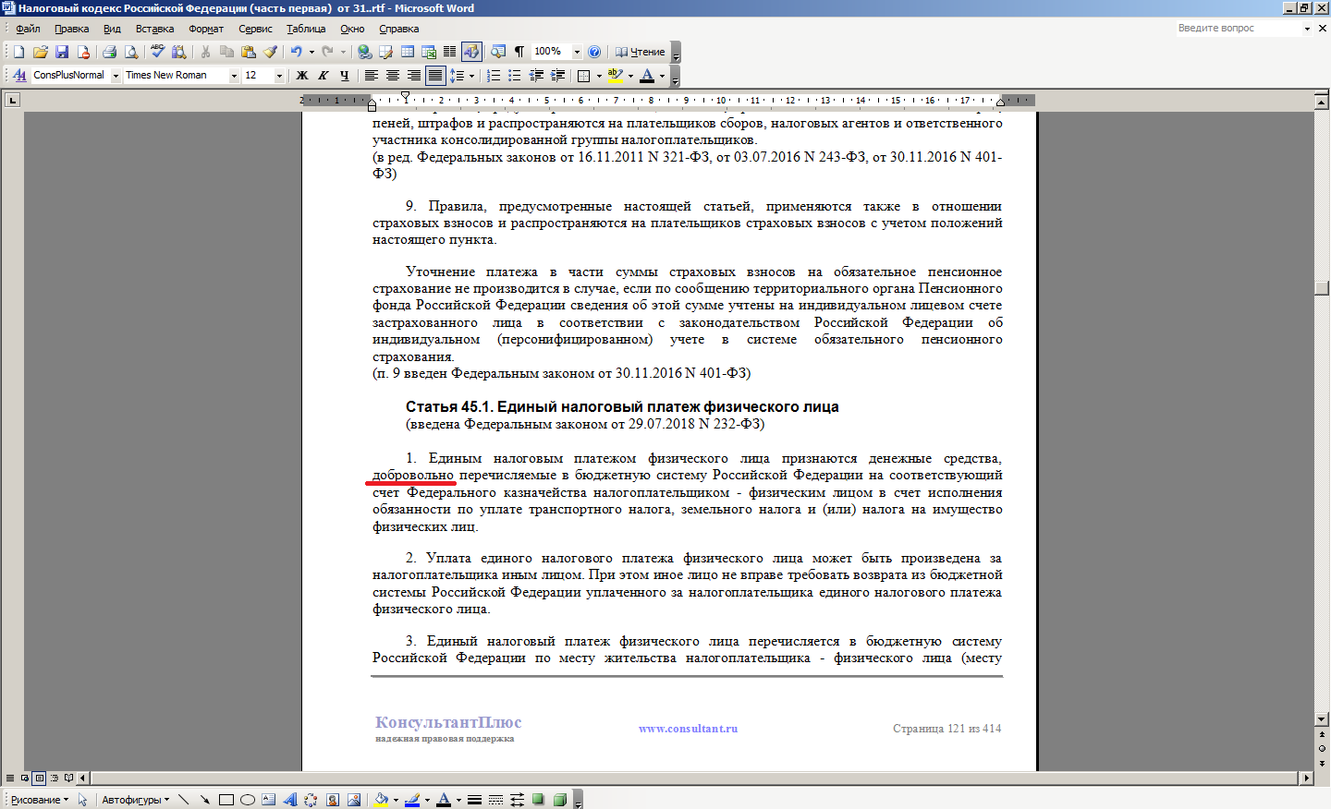Click the Format Painter brush icon

tap(270, 52)
